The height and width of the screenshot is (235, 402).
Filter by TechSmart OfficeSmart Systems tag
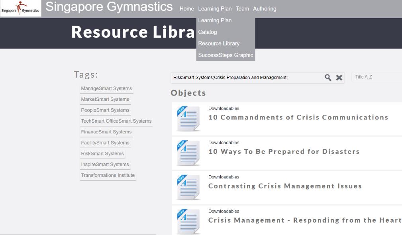[x=116, y=121]
